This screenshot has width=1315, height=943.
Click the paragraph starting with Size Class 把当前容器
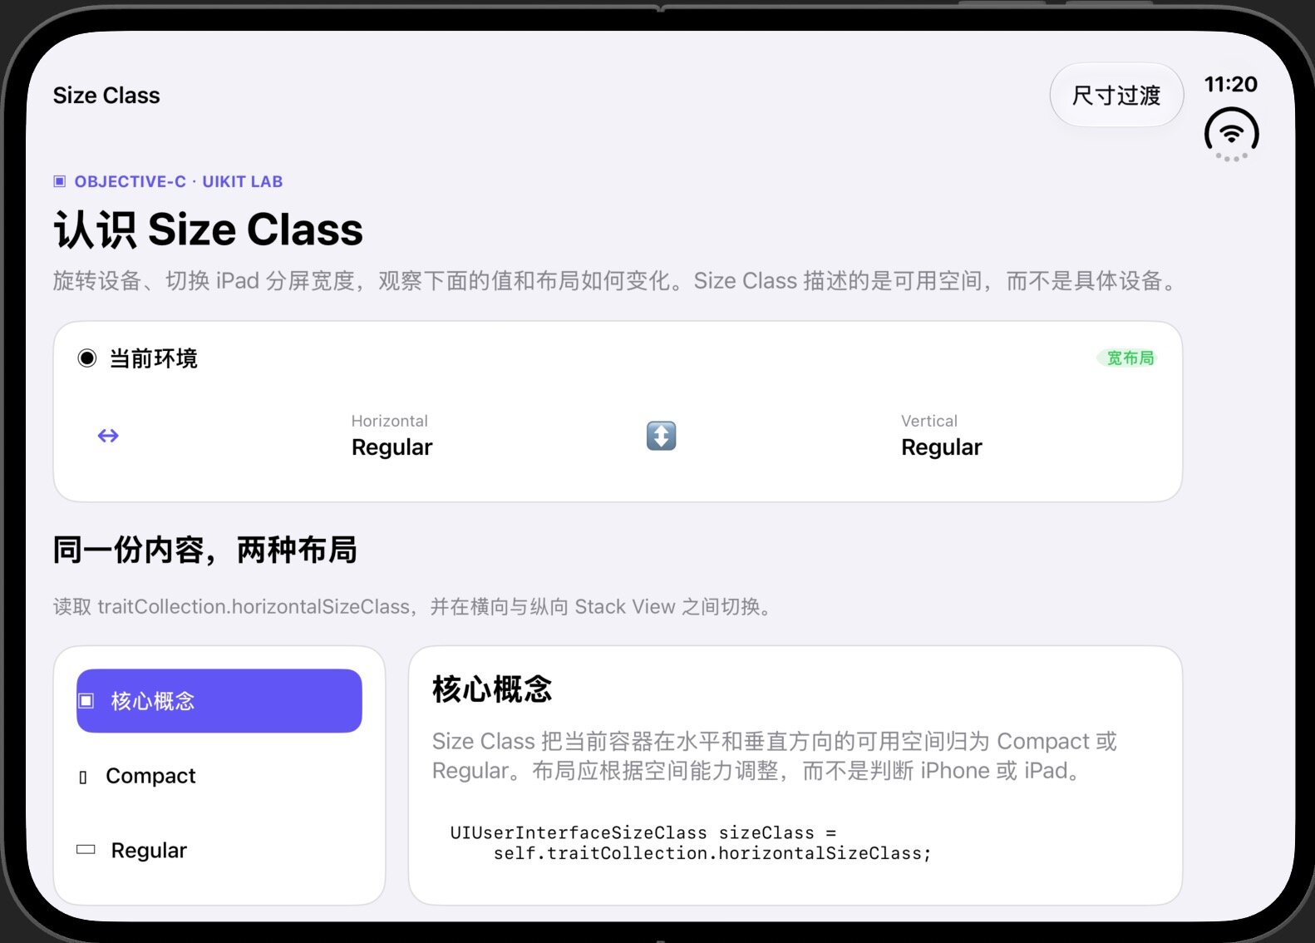coord(775,756)
